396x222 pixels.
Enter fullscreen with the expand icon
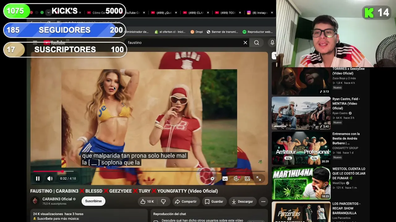click(x=259, y=179)
